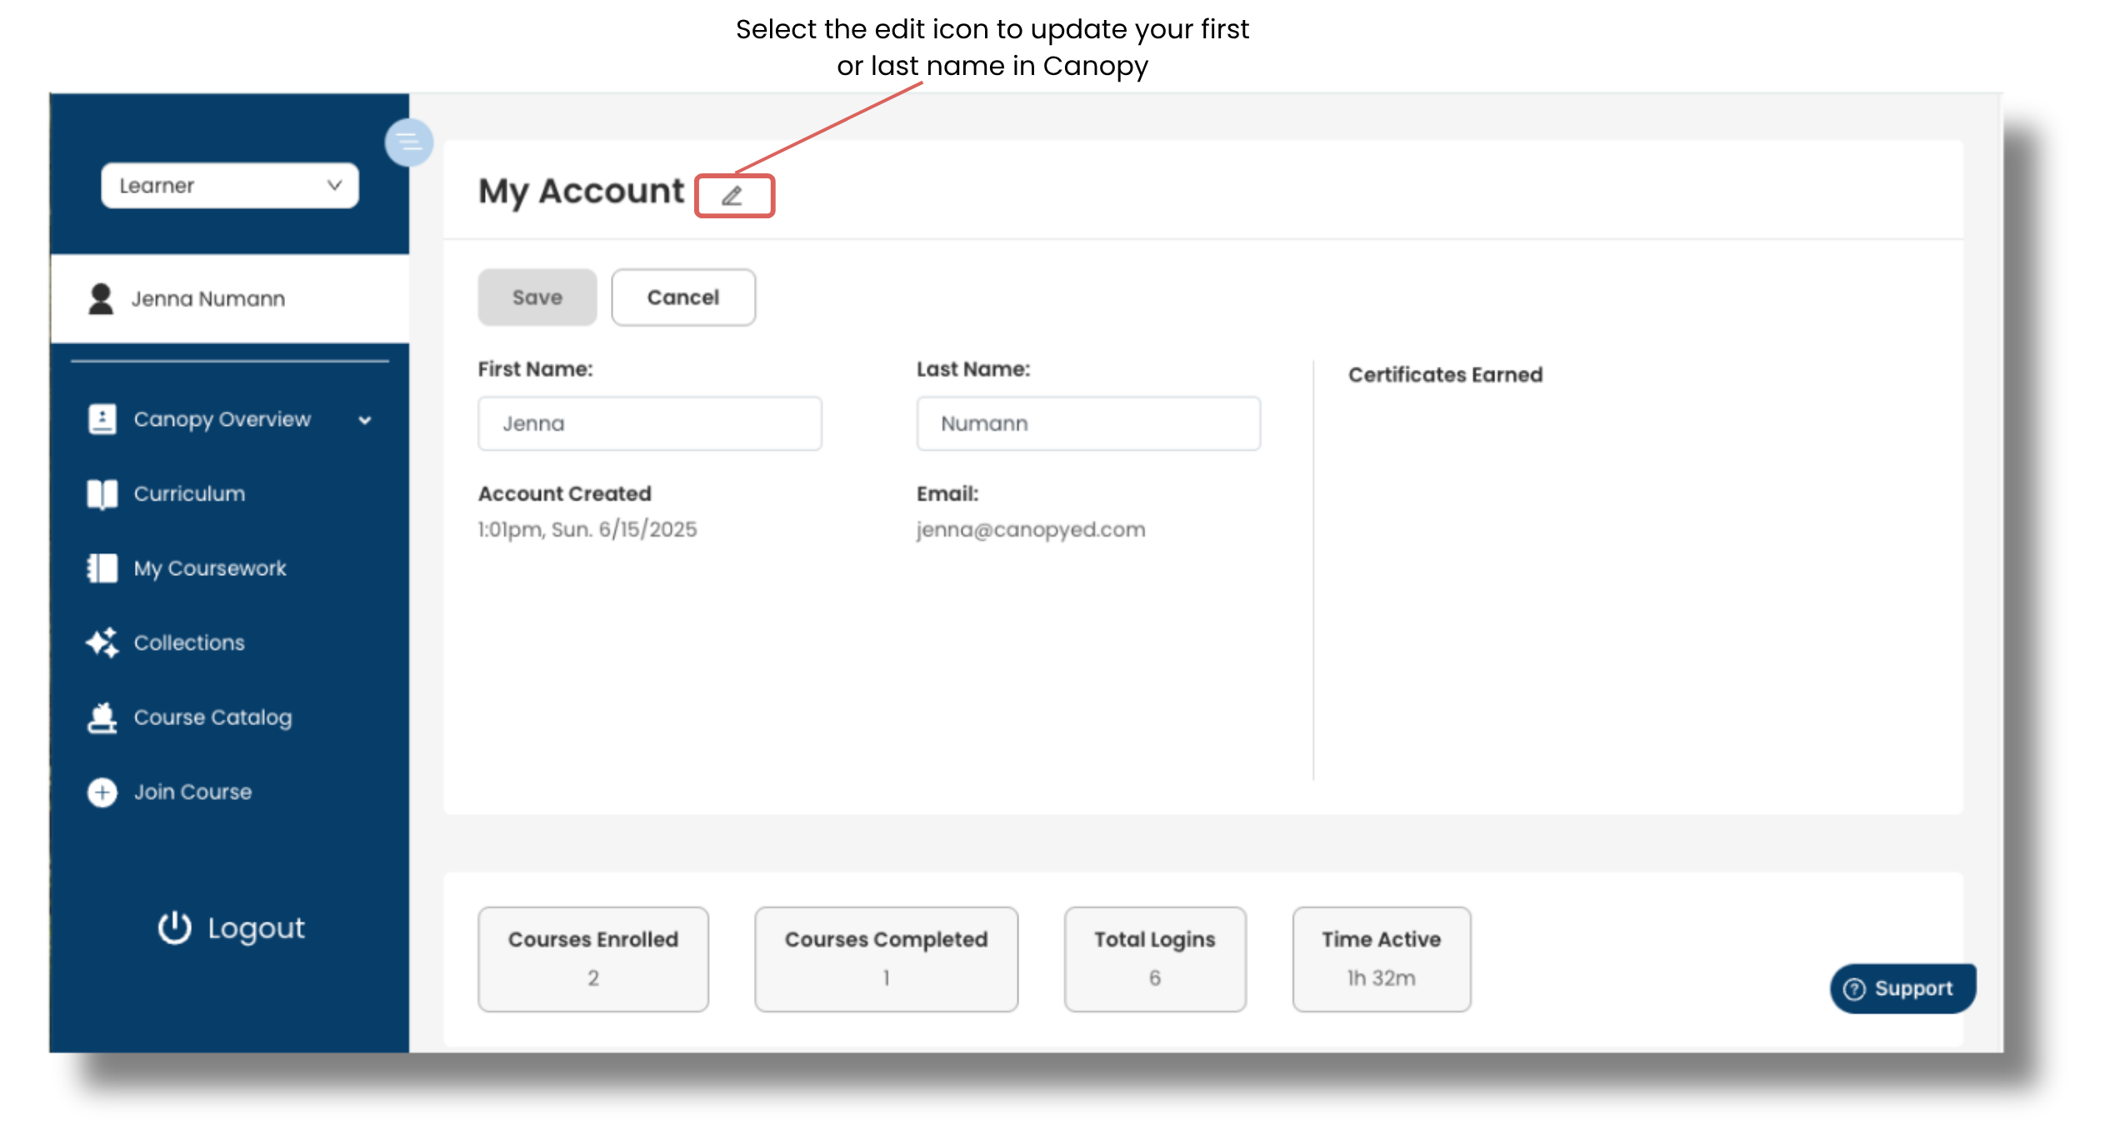Open the Support help button
This screenshot has height=1130, width=2120.
[x=1902, y=988]
